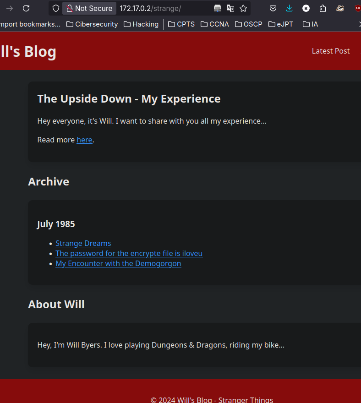Bookmark this page with the star icon
Image resolution: width=361 pixels, height=403 pixels.
click(243, 8)
